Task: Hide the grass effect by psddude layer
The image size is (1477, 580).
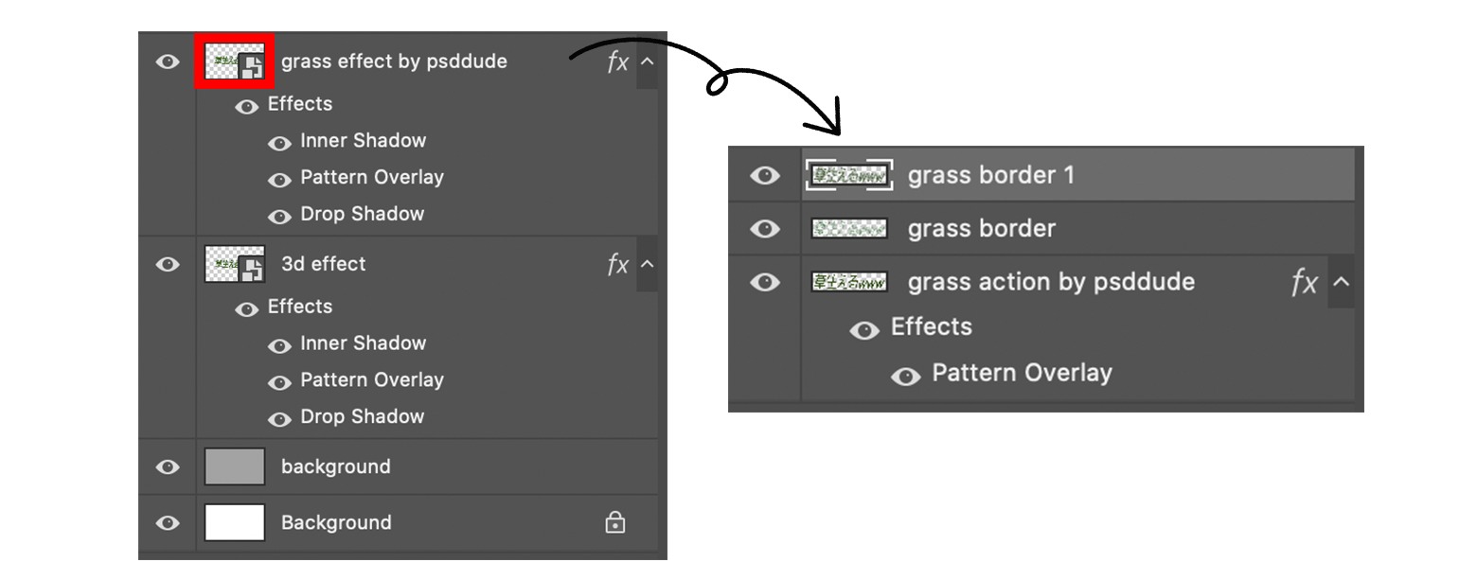Action: click(168, 62)
